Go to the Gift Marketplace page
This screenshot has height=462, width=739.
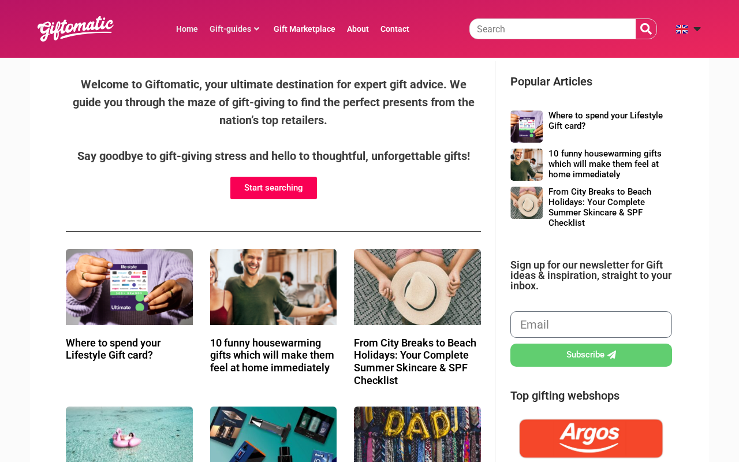(304, 29)
